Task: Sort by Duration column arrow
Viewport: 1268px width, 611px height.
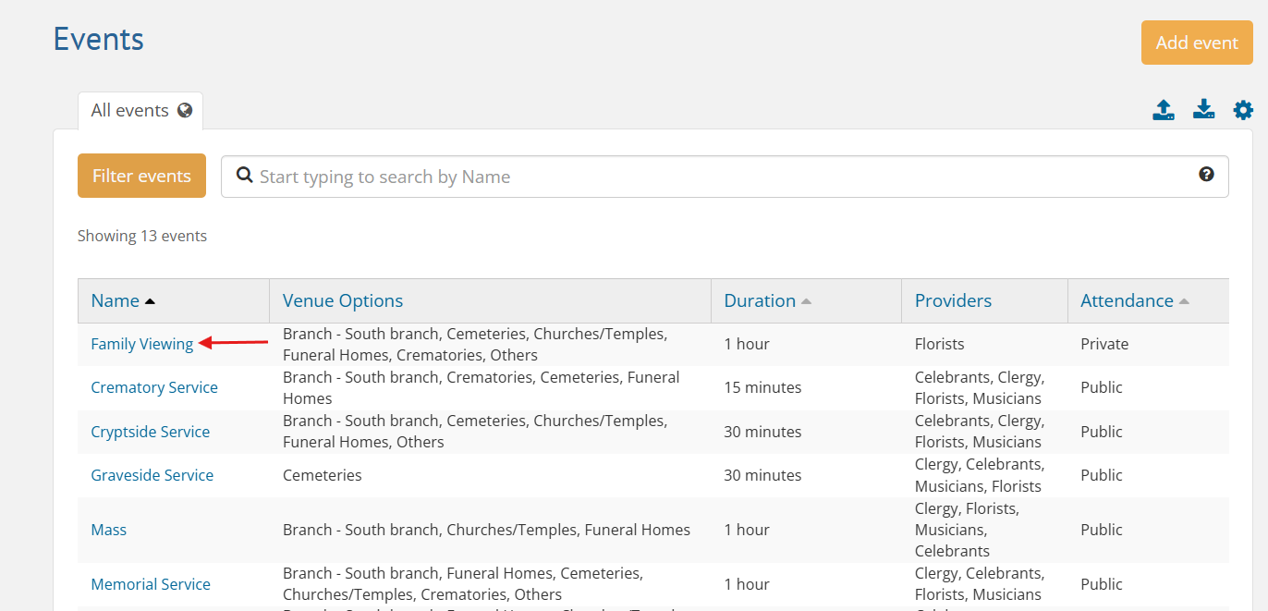Action: point(806,301)
